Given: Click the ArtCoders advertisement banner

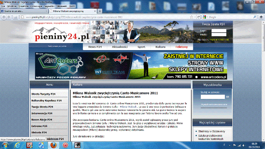Looking at the screenshot, I should tap(131, 66).
